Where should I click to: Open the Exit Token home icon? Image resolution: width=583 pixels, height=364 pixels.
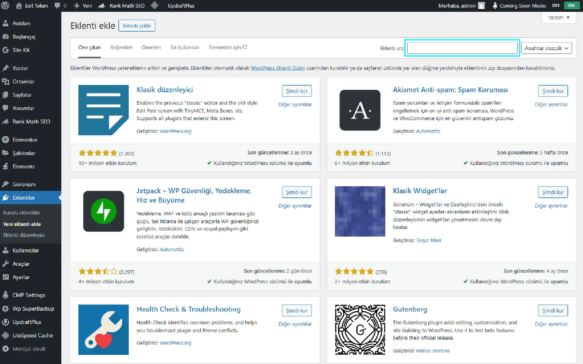click(19, 5)
